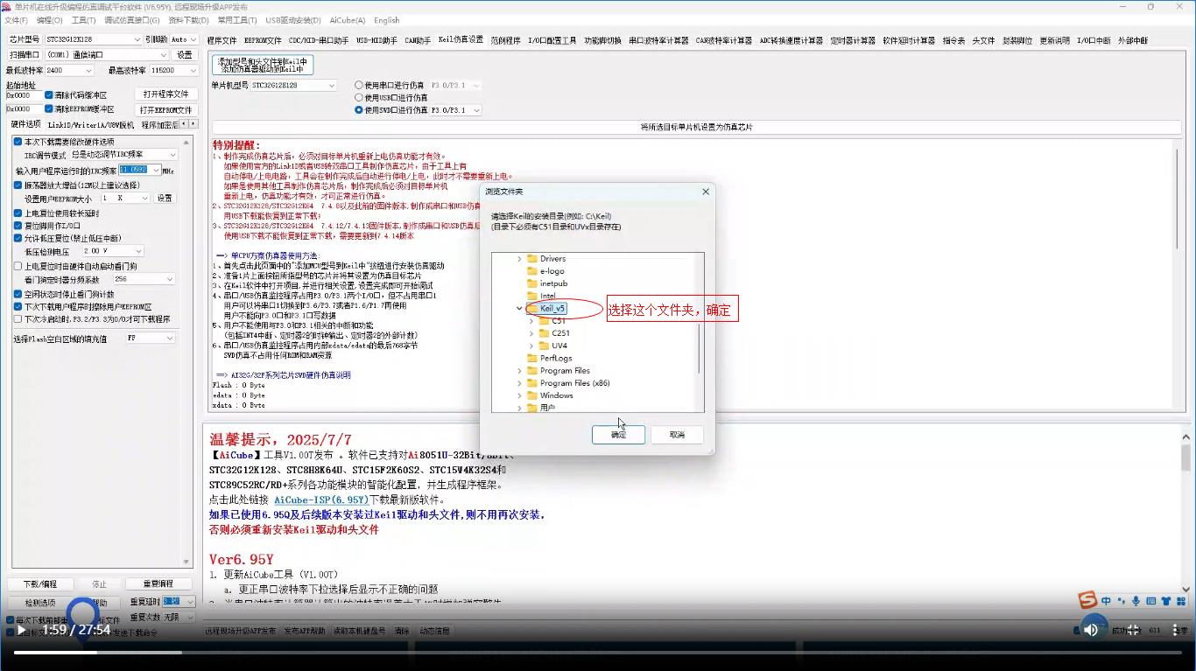Exit fullscreen with the video fullscreen icon

click(1133, 630)
